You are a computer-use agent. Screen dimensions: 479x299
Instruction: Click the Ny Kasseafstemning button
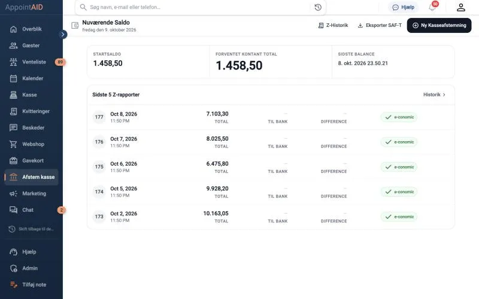click(x=439, y=25)
